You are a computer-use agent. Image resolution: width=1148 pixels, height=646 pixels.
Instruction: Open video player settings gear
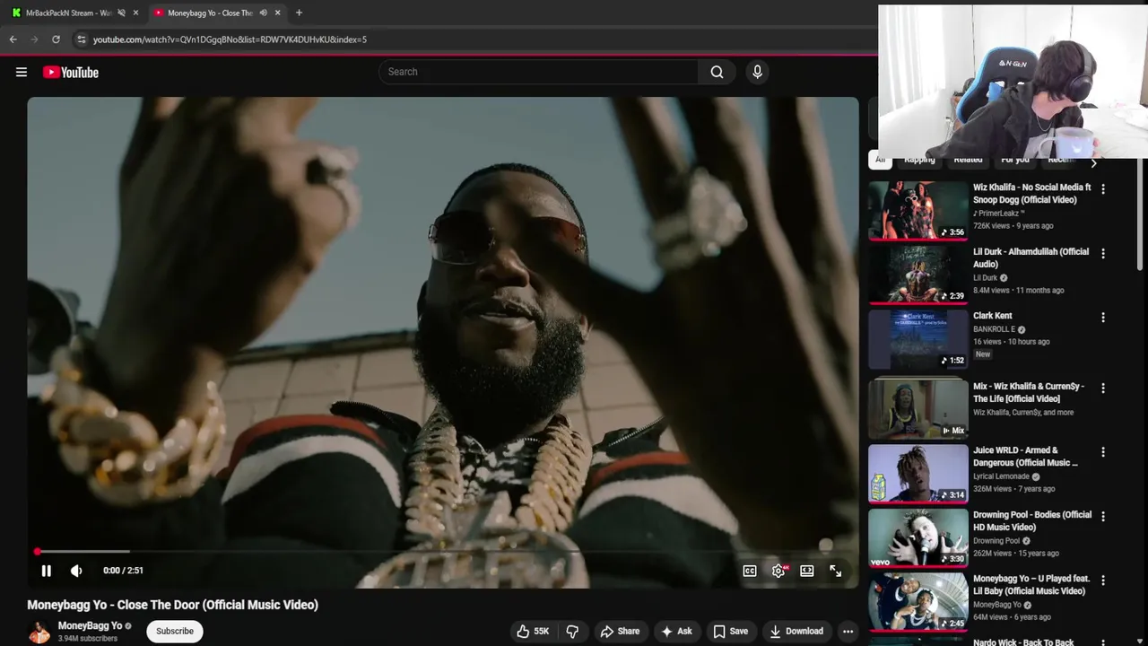778,571
